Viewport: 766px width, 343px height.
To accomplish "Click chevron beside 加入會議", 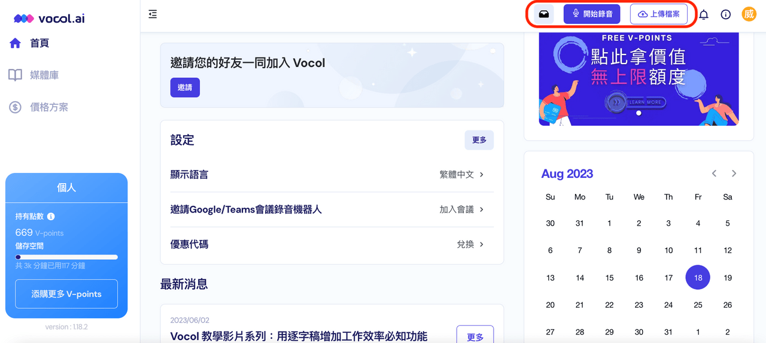I will (x=482, y=210).
